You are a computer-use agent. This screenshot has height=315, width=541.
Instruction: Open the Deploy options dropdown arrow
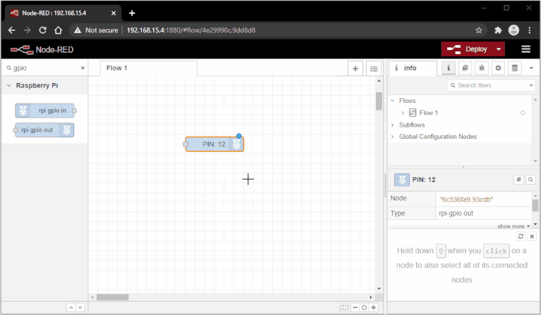[x=499, y=49]
